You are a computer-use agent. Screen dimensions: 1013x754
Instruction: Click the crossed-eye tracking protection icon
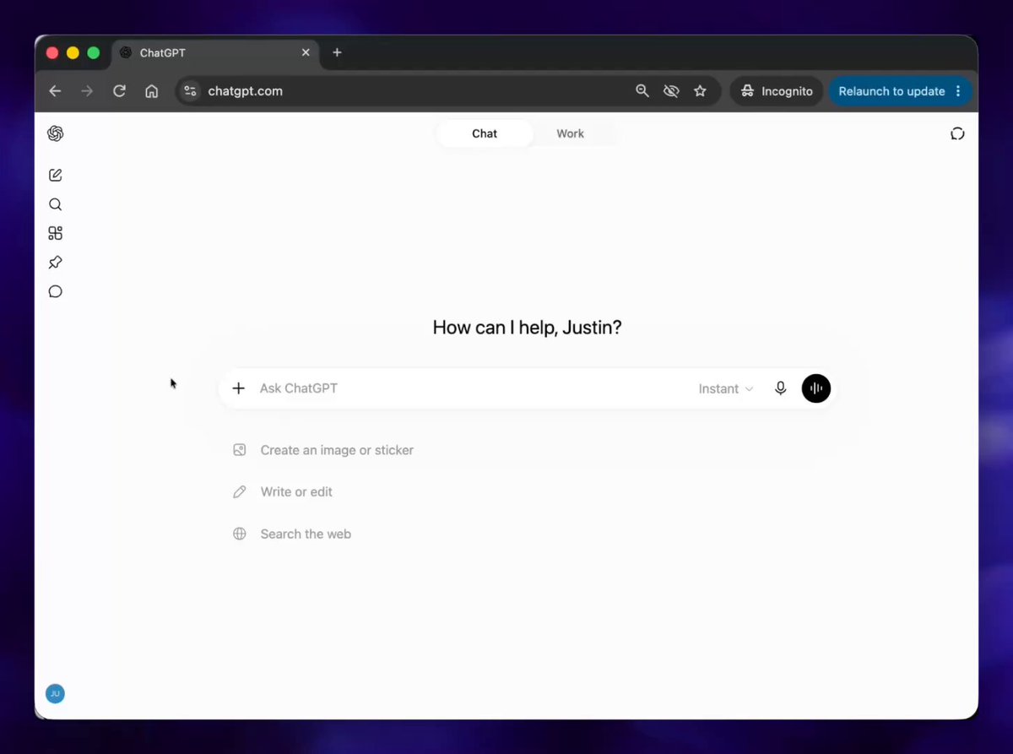pyautogui.click(x=671, y=91)
